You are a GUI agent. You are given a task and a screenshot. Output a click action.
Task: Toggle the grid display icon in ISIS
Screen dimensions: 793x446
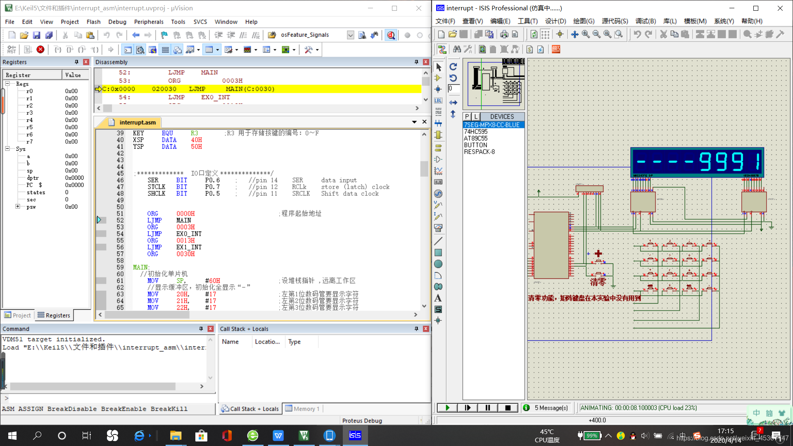[x=545, y=35]
